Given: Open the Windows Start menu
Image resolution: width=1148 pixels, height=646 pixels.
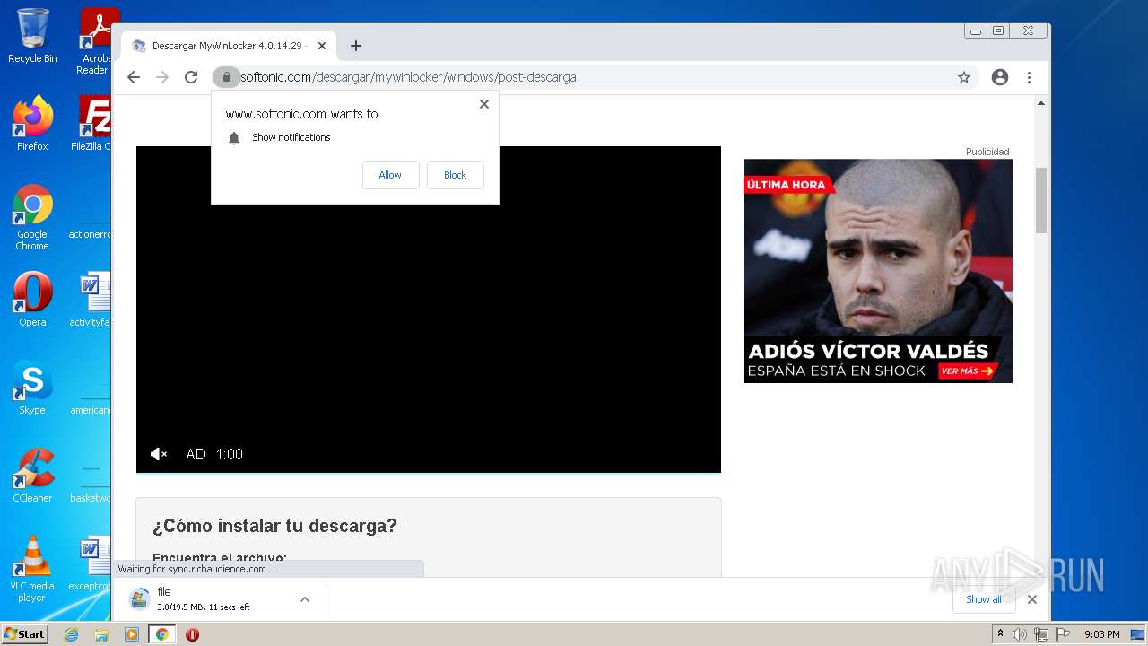Looking at the screenshot, I should (x=25, y=634).
